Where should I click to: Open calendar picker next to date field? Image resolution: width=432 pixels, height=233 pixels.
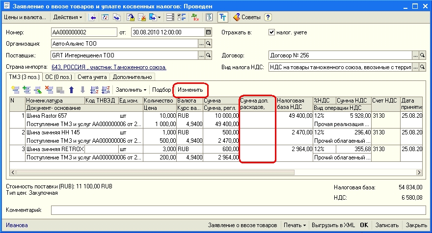(208, 32)
